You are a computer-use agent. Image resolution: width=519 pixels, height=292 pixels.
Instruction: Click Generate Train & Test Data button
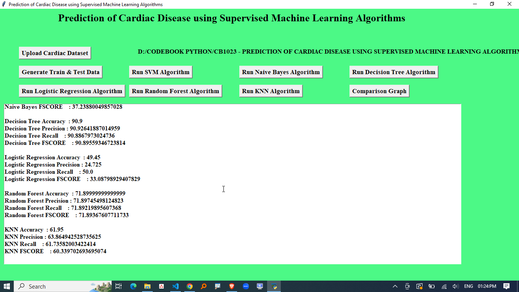tap(61, 72)
